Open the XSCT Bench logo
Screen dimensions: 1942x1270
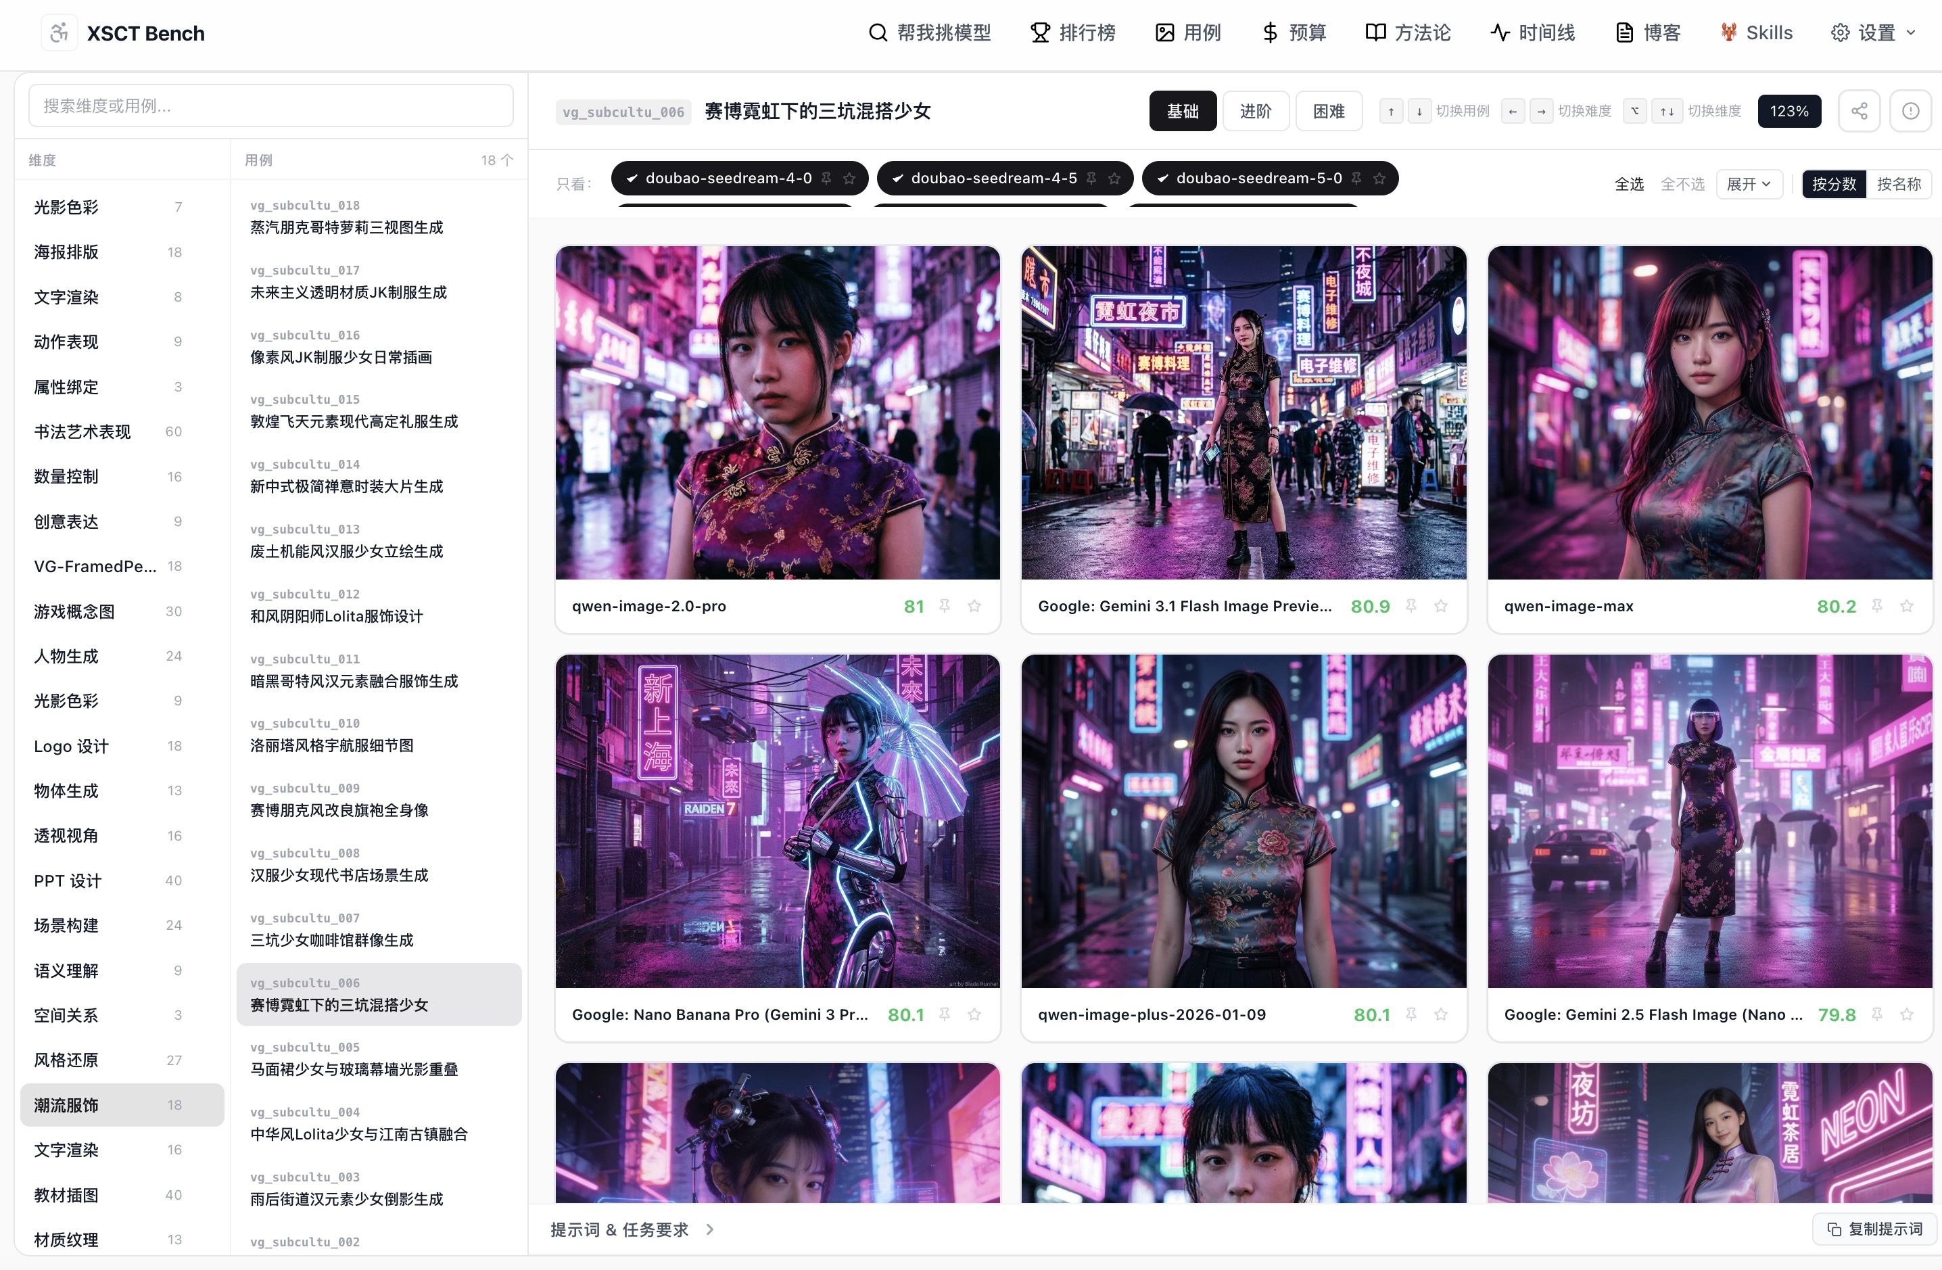[123, 32]
